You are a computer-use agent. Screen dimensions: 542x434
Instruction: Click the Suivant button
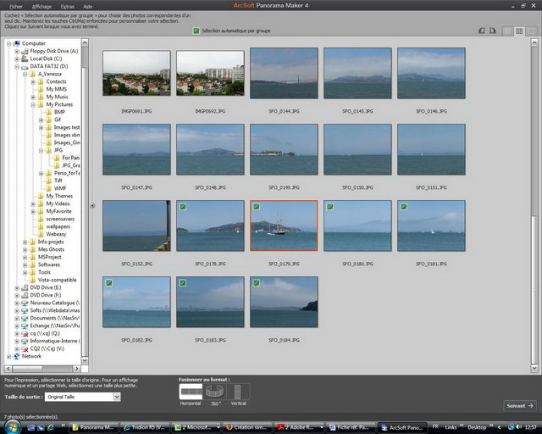click(518, 405)
